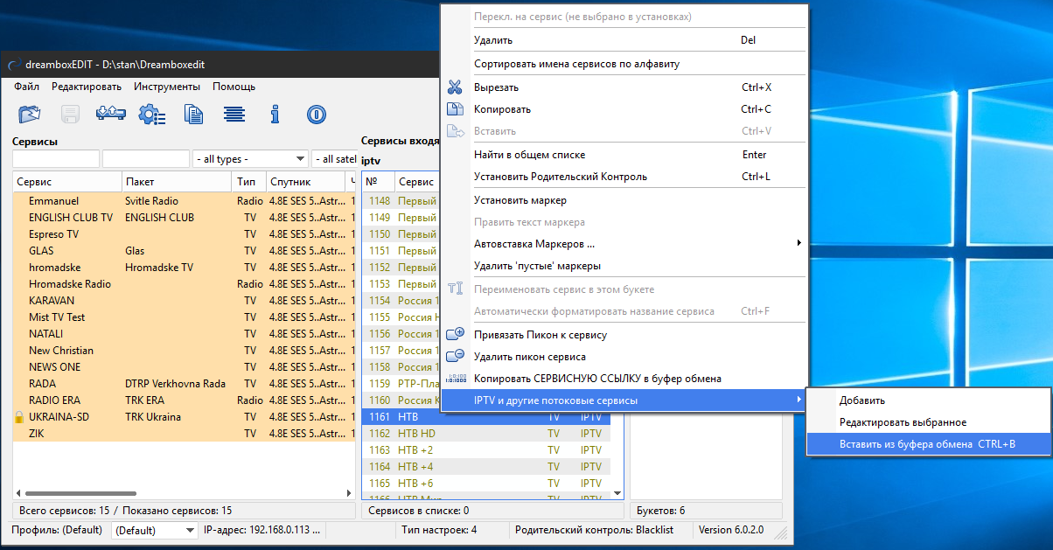Click down arrow of bouquet list scrollbar

point(617,493)
